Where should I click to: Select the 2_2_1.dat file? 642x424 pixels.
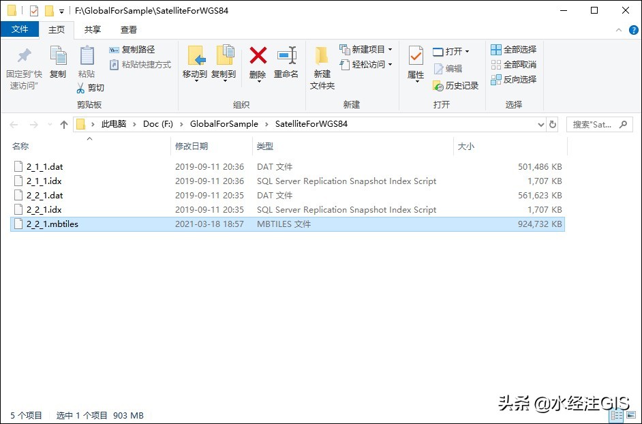[44, 195]
